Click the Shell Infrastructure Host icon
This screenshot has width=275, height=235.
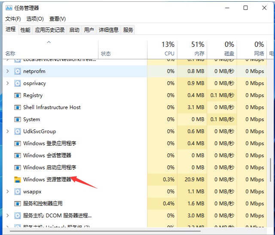[x=18, y=107]
